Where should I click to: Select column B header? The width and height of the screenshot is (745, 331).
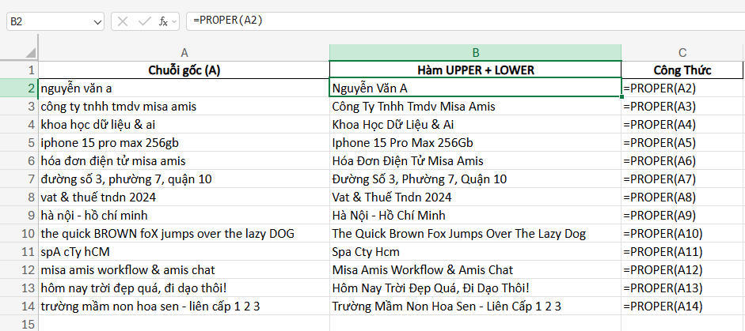point(475,52)
